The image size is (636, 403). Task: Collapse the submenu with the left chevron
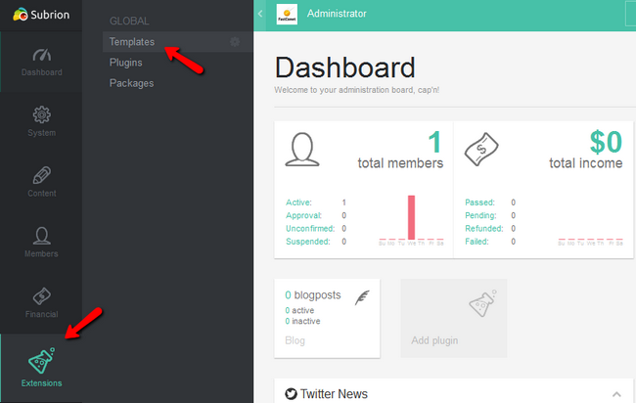(260, 15)
